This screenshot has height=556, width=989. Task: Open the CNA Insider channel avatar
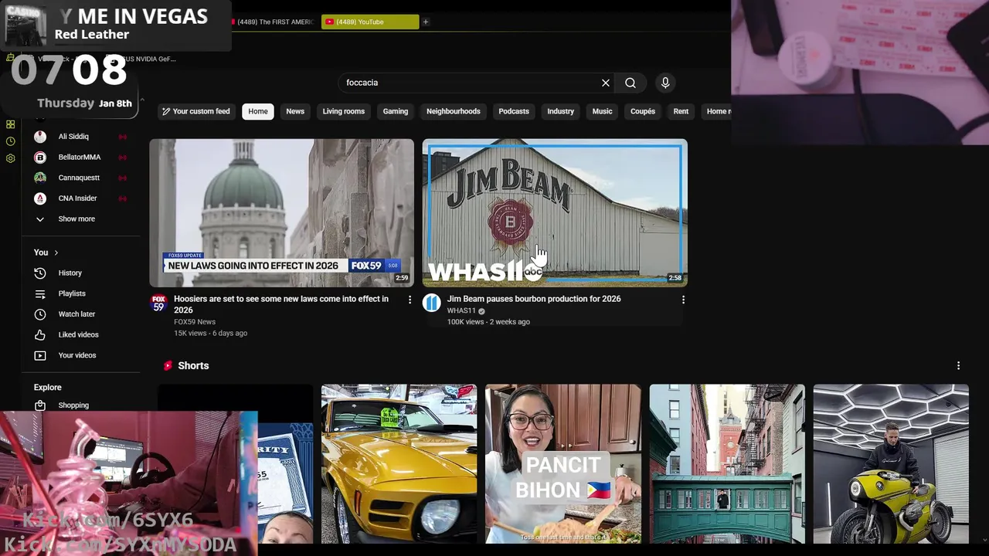(x=40, y=198)
